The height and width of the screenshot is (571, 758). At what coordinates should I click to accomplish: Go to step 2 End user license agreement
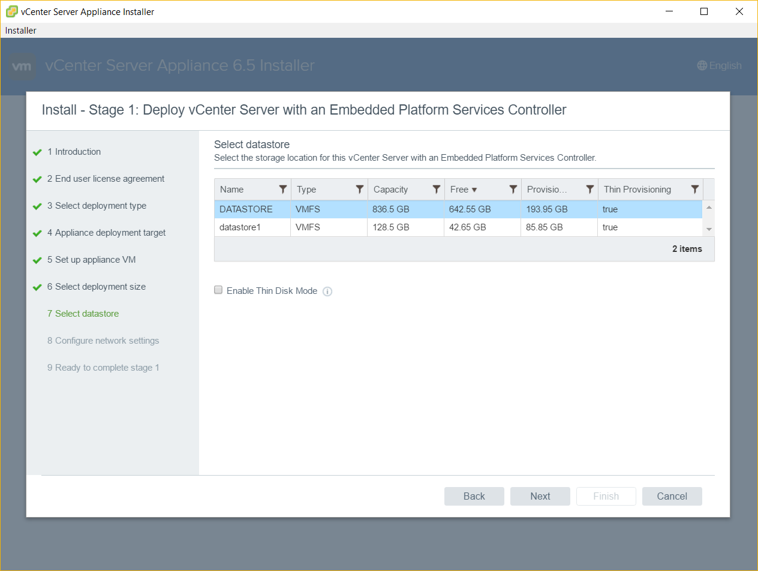pyautogui.click(x=106, y=179)
